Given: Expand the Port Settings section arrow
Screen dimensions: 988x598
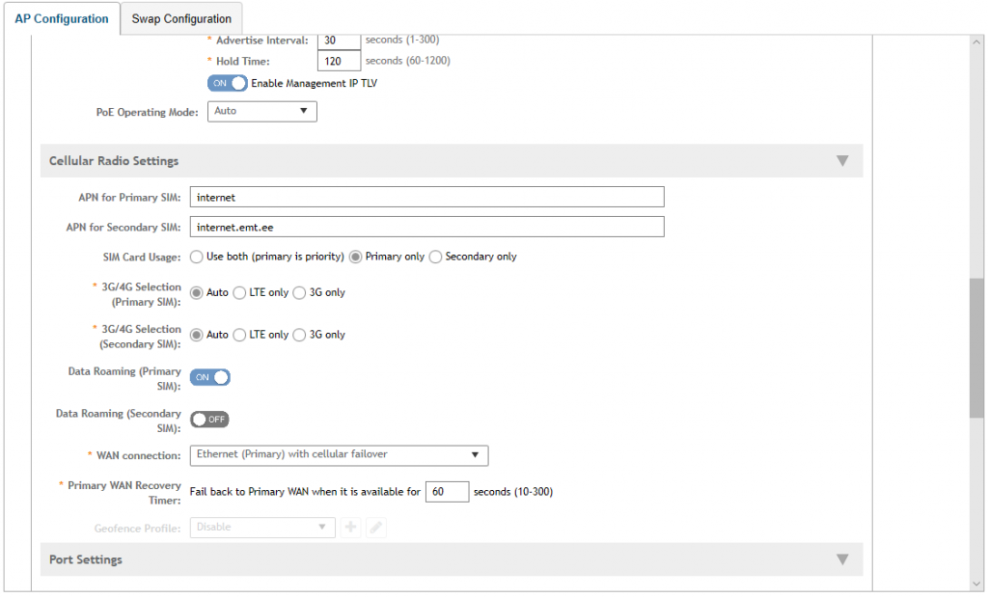Looking at the screenshot, I should (x=842, y=559).
